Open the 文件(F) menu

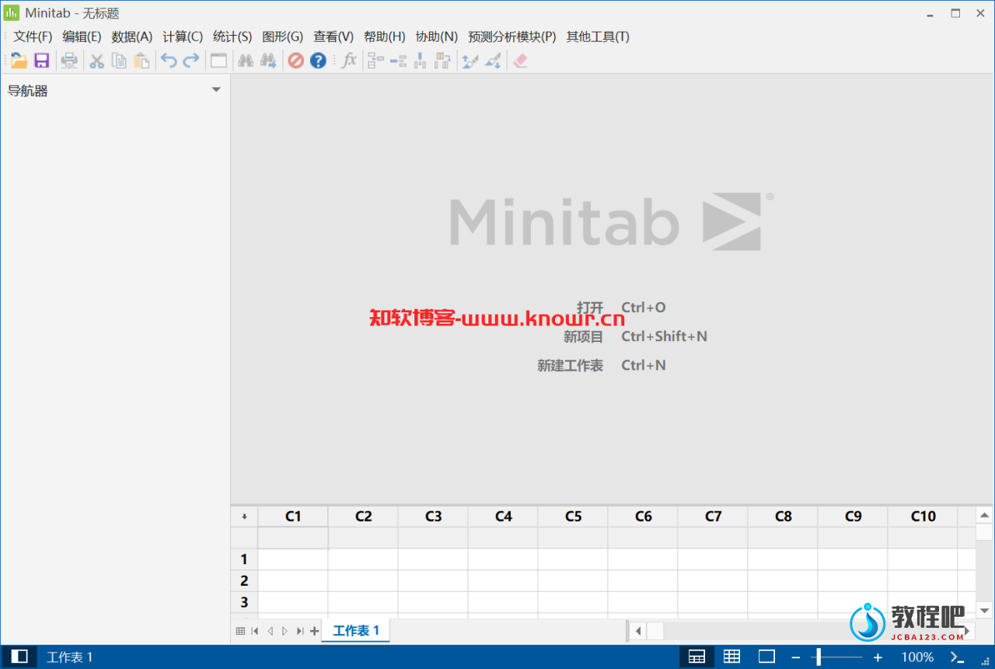click(33, 37)
